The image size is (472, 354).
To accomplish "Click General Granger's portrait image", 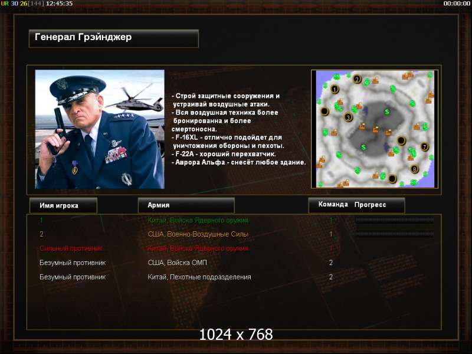I will [100, 129].
